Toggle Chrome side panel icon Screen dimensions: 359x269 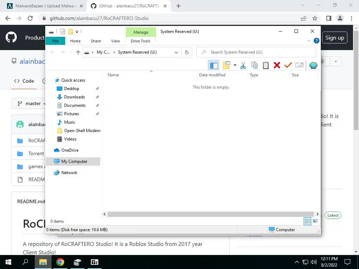pos(329,18)
